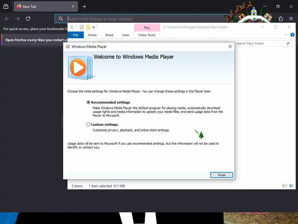Click the Windows Media Player title bar icon
The width and height of the screenshot is (298, 224).
68,46
